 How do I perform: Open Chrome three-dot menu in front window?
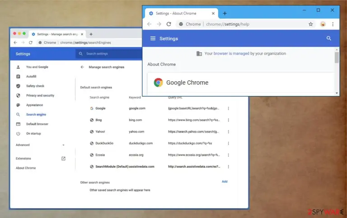[333, 24]
